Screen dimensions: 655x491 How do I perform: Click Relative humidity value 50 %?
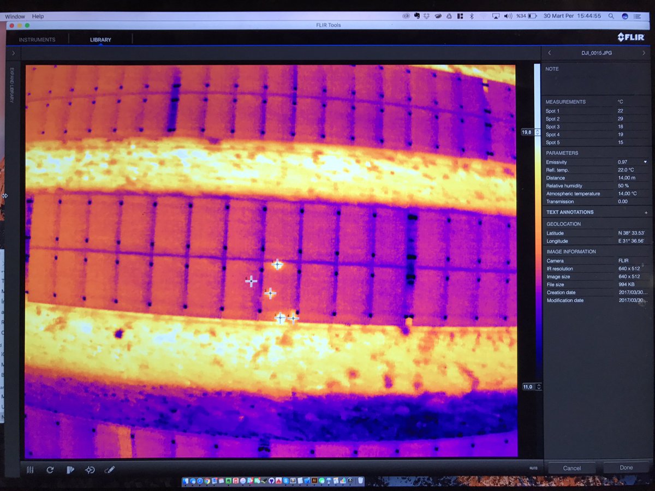tap(623, 186)
